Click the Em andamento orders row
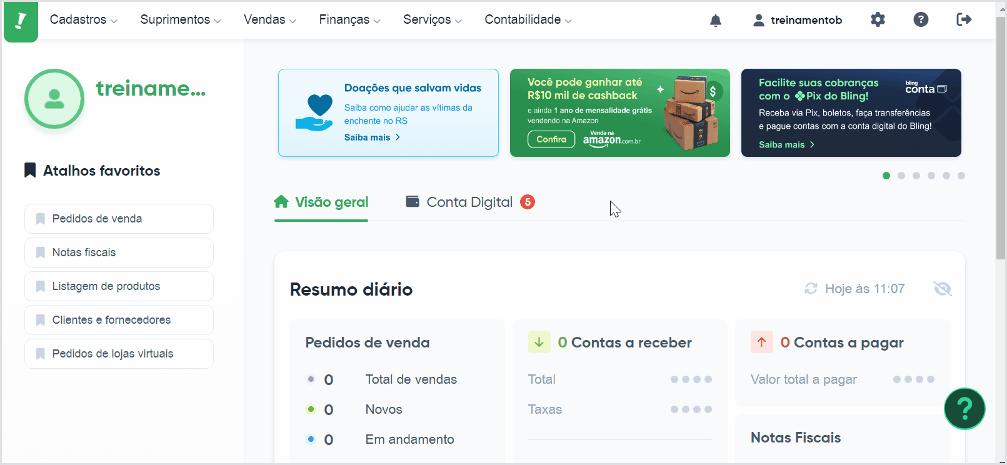Screen dimensions: 1007x465 [379, 439]
